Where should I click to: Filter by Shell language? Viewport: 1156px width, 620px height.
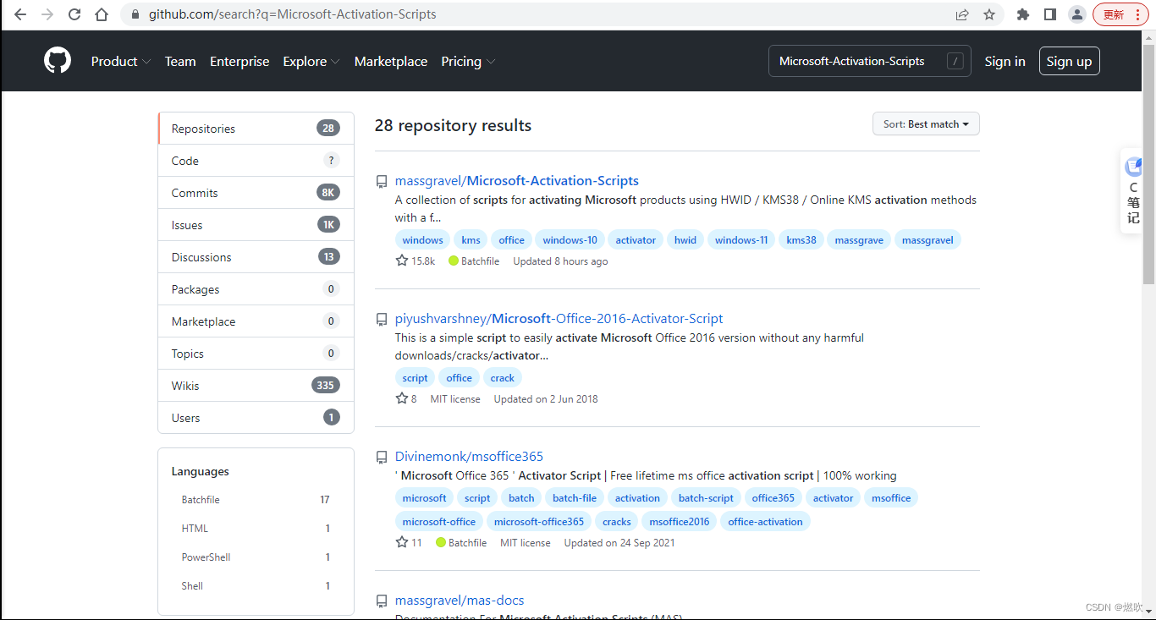(x=256, y=586)
